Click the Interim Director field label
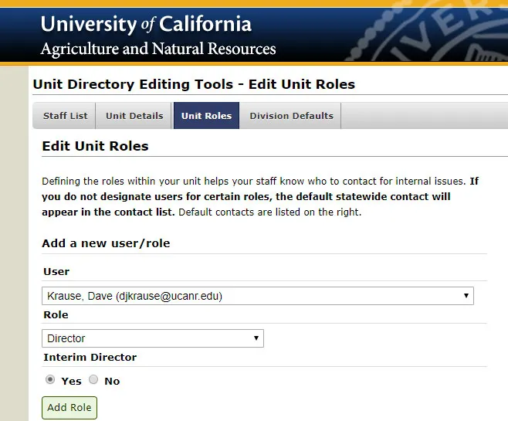The width and height of the screenshot is (508, 421). (90, 357)
